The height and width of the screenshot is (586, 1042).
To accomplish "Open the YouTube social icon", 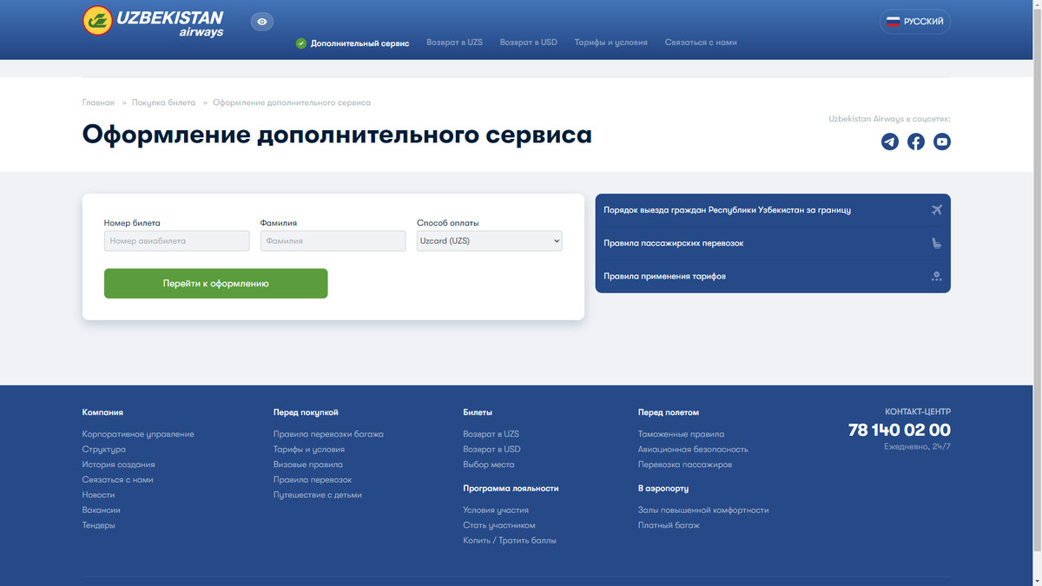I will [942, 142].
